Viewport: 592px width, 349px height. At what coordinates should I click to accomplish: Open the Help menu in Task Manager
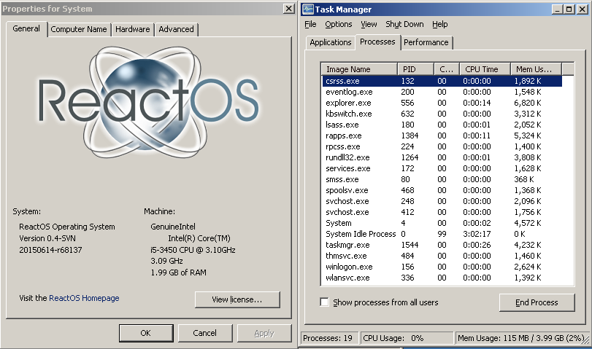(x=440, y=24)
